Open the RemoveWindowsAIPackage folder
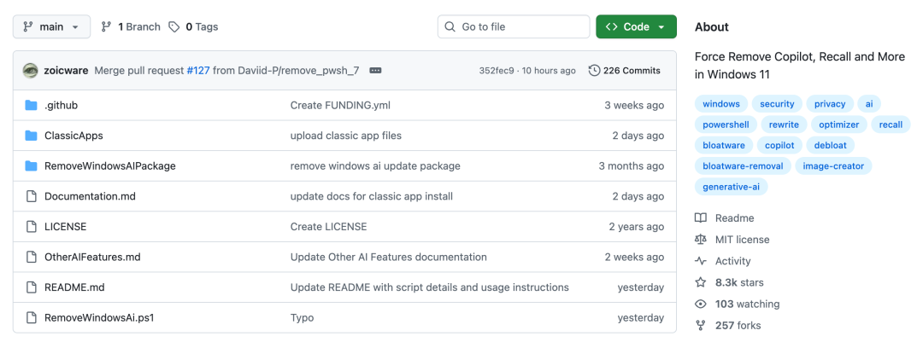The image size is (923, 342). pyautogui.click(x=110, y=166)
